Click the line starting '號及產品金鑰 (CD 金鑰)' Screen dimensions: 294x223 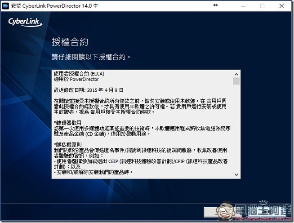pos(102,134)
